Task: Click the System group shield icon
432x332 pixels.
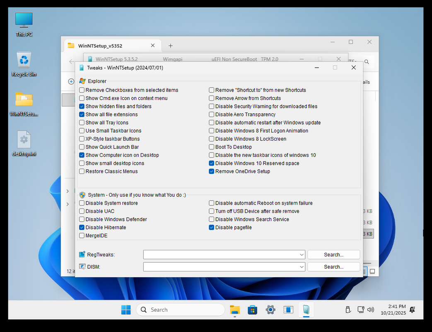Action: [82, 195]
